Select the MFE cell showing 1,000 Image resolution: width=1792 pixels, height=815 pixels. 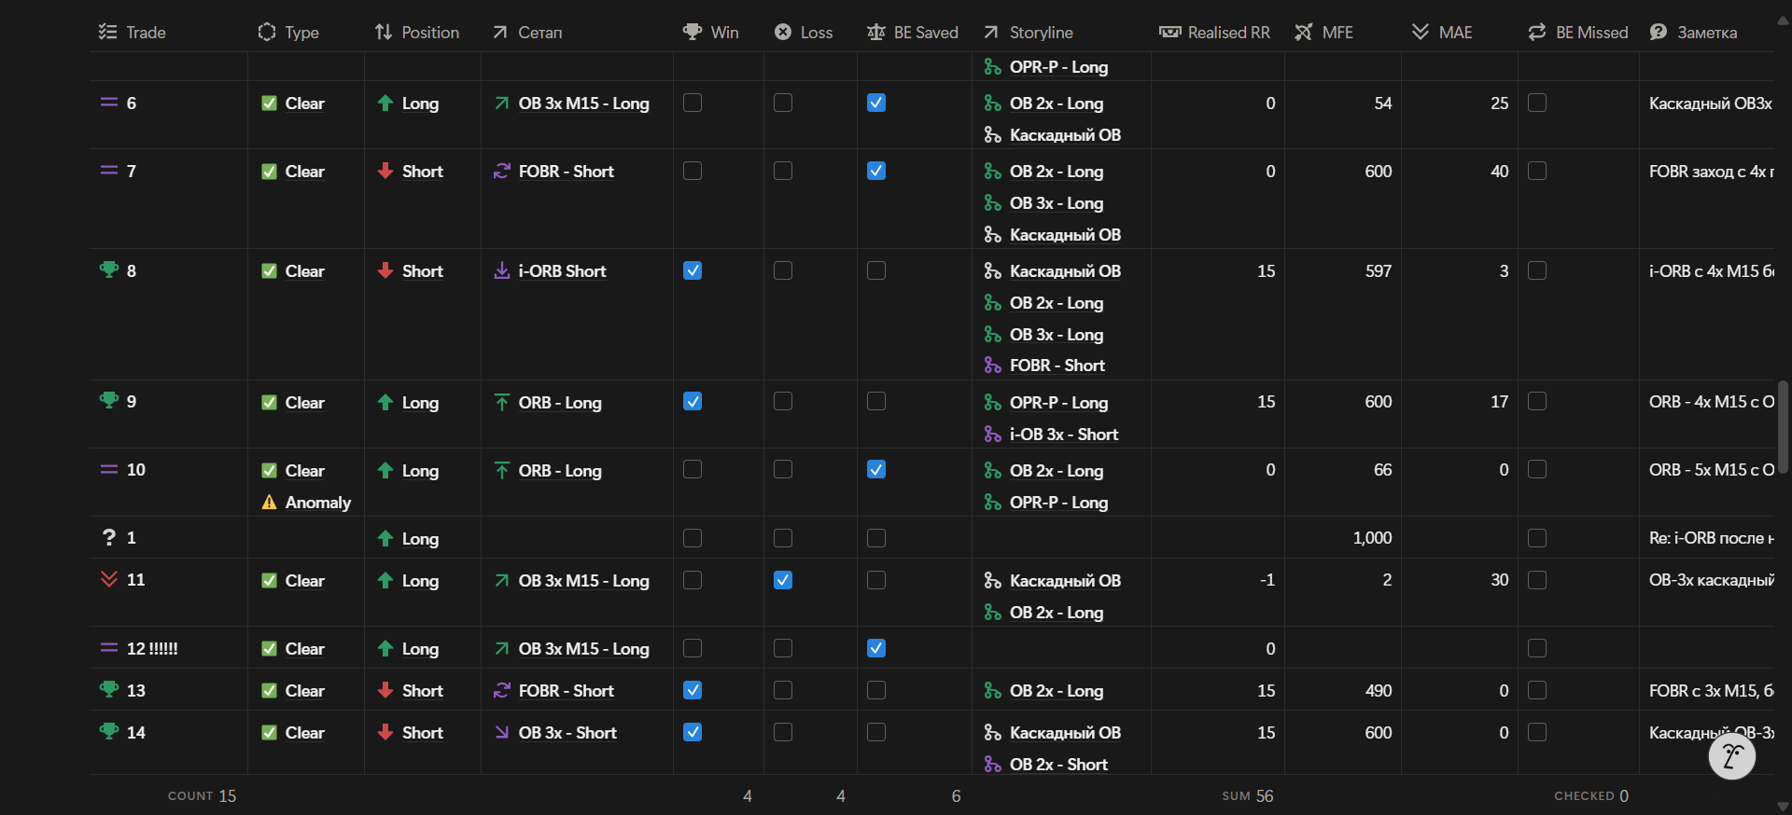pos(1343,537)
